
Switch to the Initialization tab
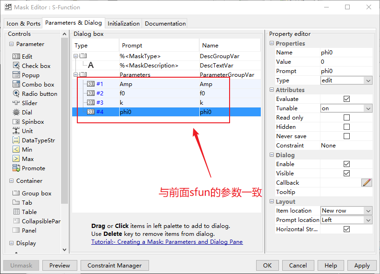(123, 23)
